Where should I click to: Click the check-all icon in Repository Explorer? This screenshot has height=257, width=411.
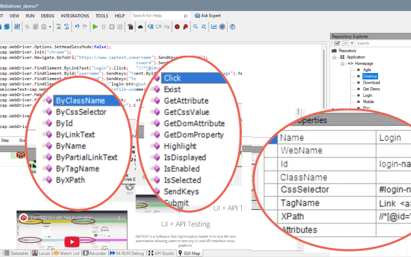coord(337,43)
